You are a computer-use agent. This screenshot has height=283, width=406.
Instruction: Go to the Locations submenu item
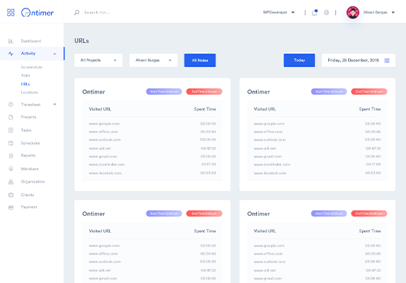tap(30, 93)
